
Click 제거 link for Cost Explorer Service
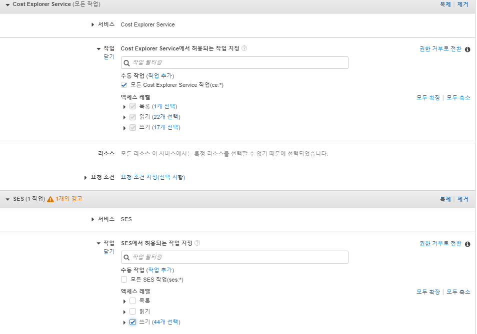462,4
